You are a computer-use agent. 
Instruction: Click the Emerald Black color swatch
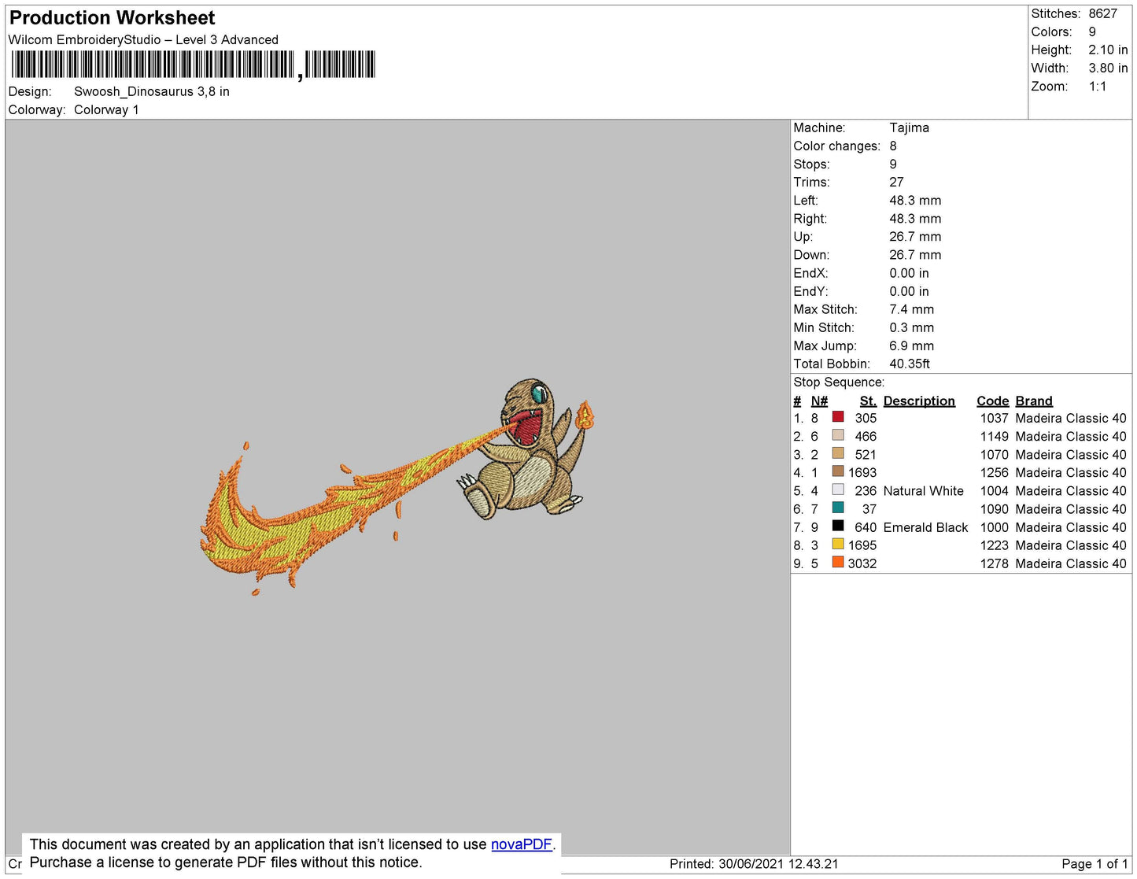tap(838, 526)
